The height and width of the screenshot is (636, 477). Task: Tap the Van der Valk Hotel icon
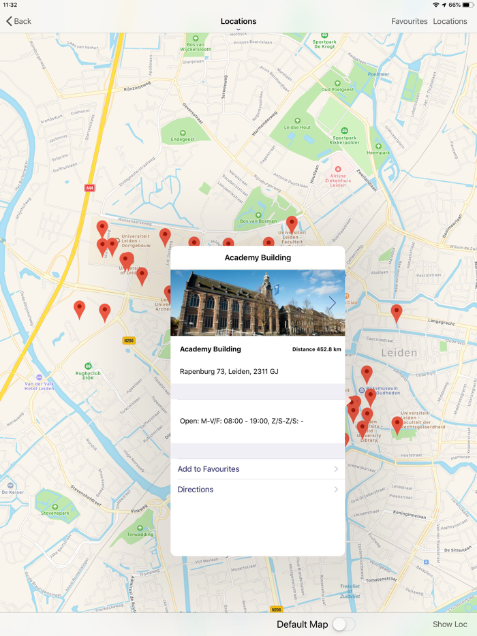39,377
